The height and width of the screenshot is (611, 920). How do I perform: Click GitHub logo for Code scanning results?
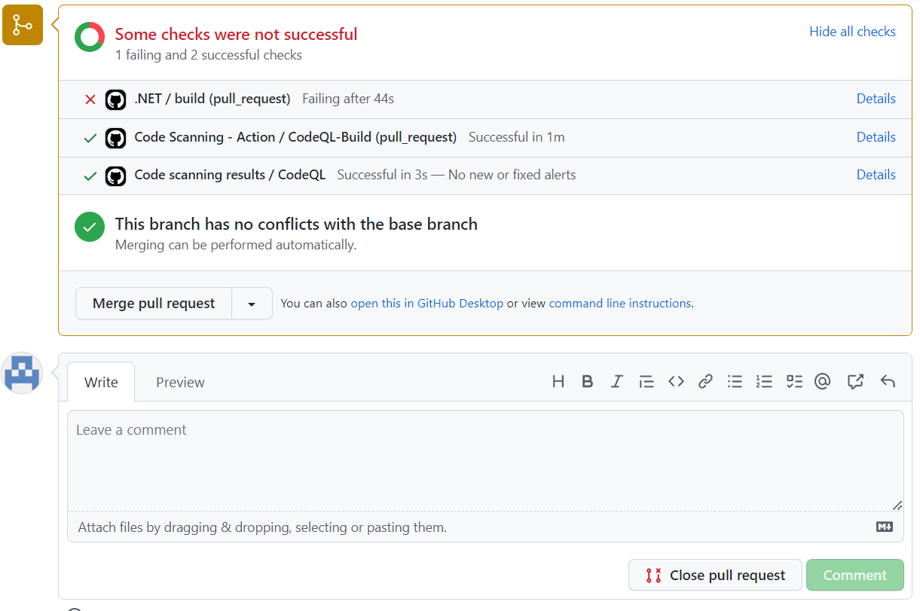pos(115,176)
